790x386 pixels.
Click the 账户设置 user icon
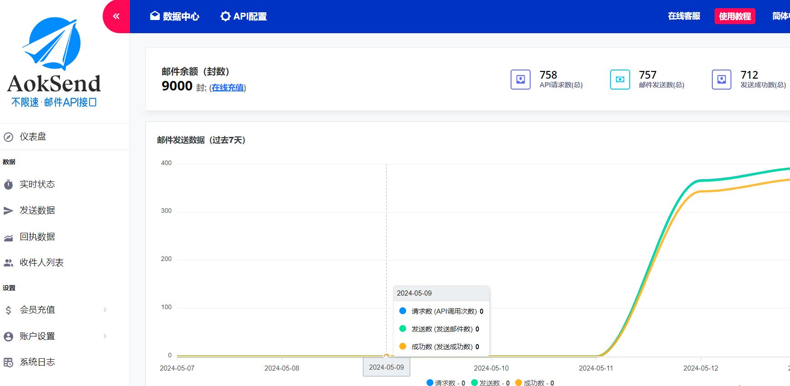tap(8, 336)
